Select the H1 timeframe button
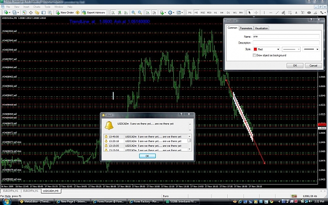328x205 pixels. point(216,13)
